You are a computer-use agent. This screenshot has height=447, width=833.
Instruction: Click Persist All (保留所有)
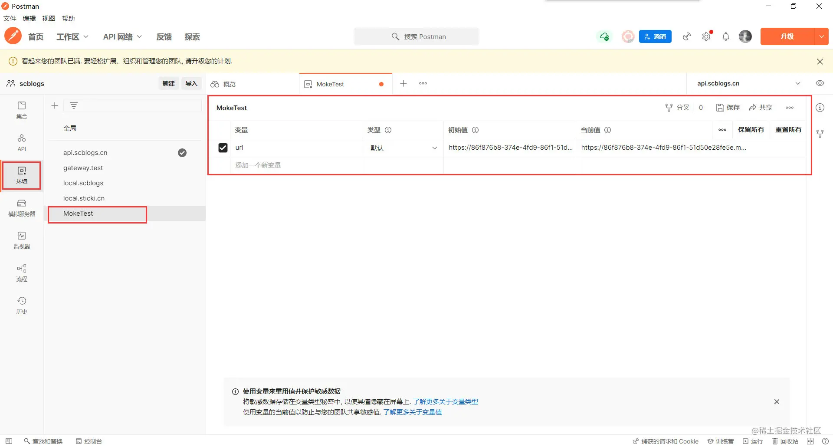click(751, 130)
